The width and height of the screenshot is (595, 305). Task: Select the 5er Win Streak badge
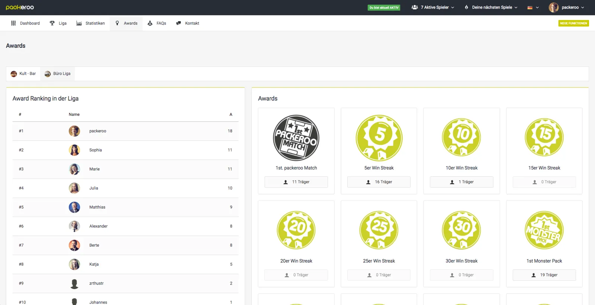click(x=379, y=138)
